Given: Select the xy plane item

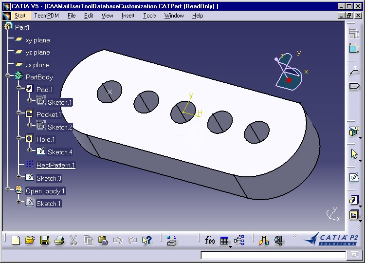Looking at the screenshot, I should pyautogui.click(x=37, y=40).
